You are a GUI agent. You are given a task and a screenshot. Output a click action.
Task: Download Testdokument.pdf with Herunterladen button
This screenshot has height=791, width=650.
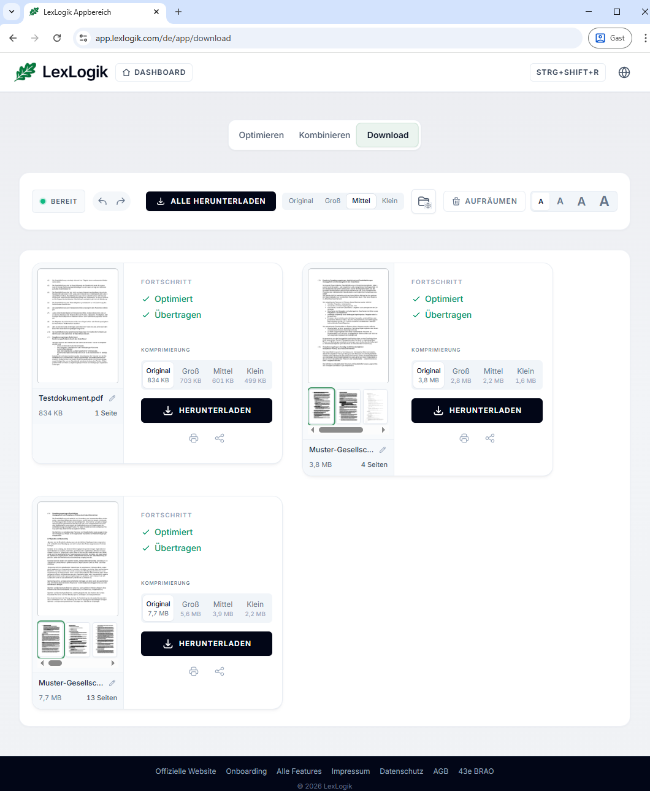pos(207,411)
